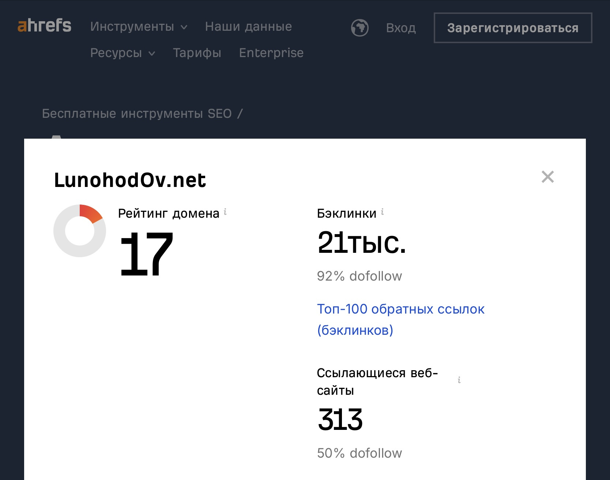Open Бесплатные инструменты SEO breadcrumb link
The height and width of the screenshot is (480, 610).
click(137, 113)
